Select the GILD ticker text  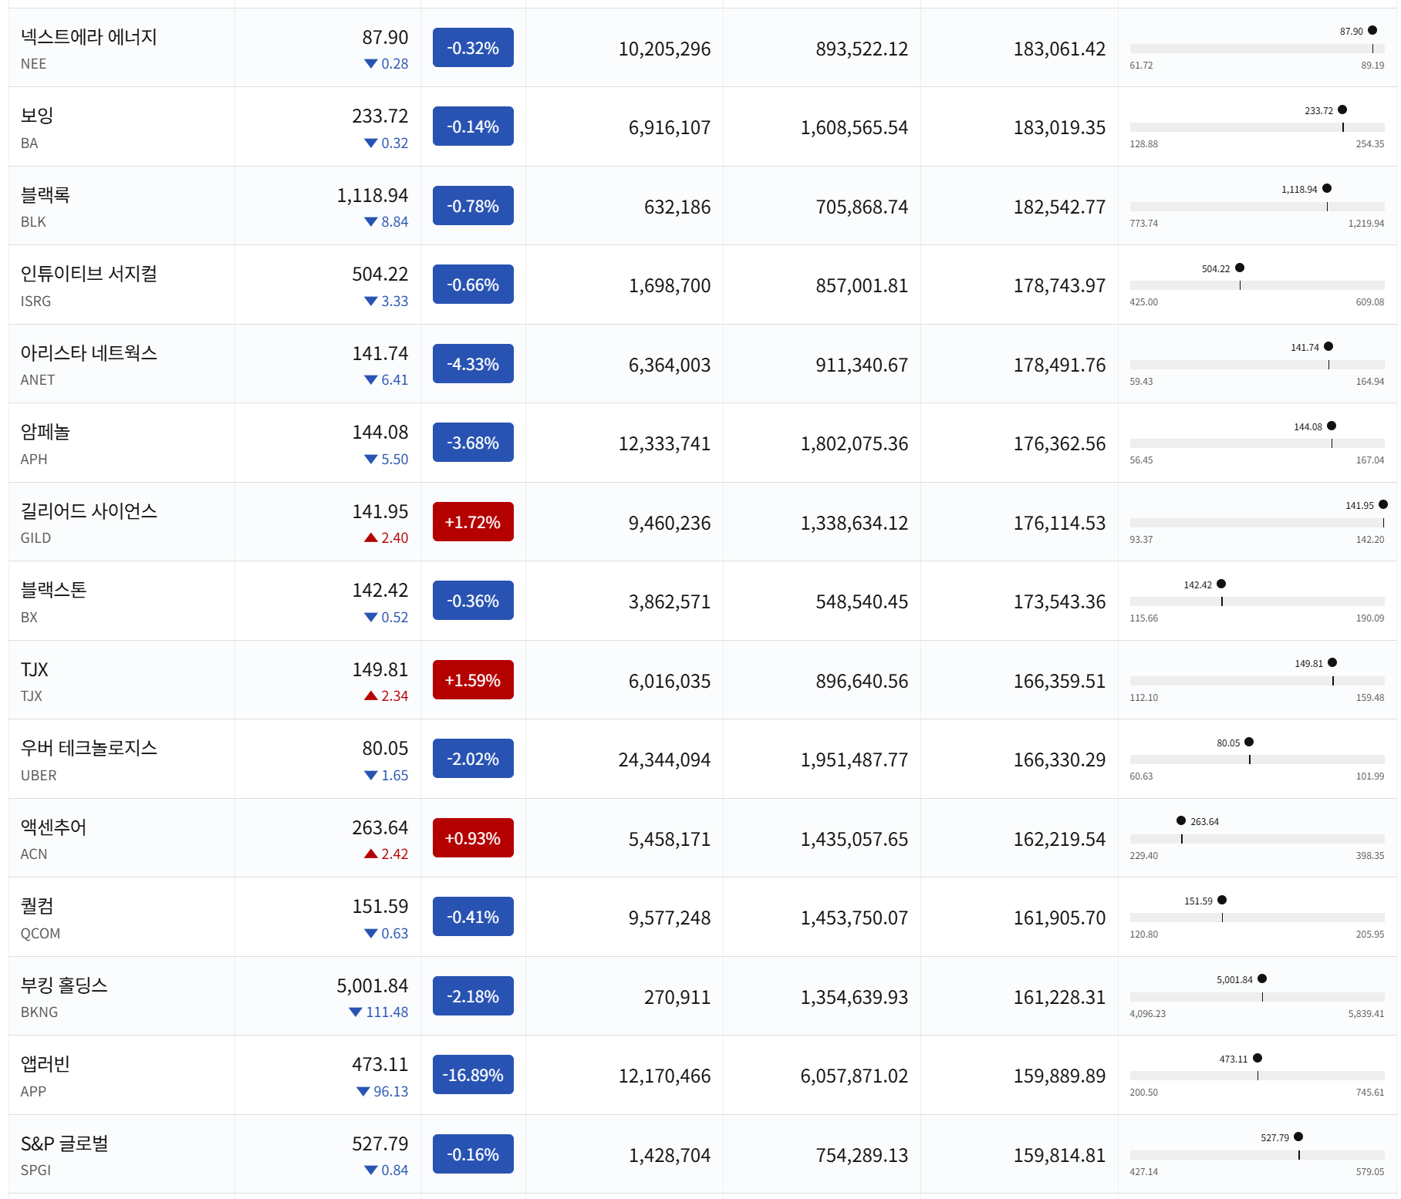(x=35, y=538)
